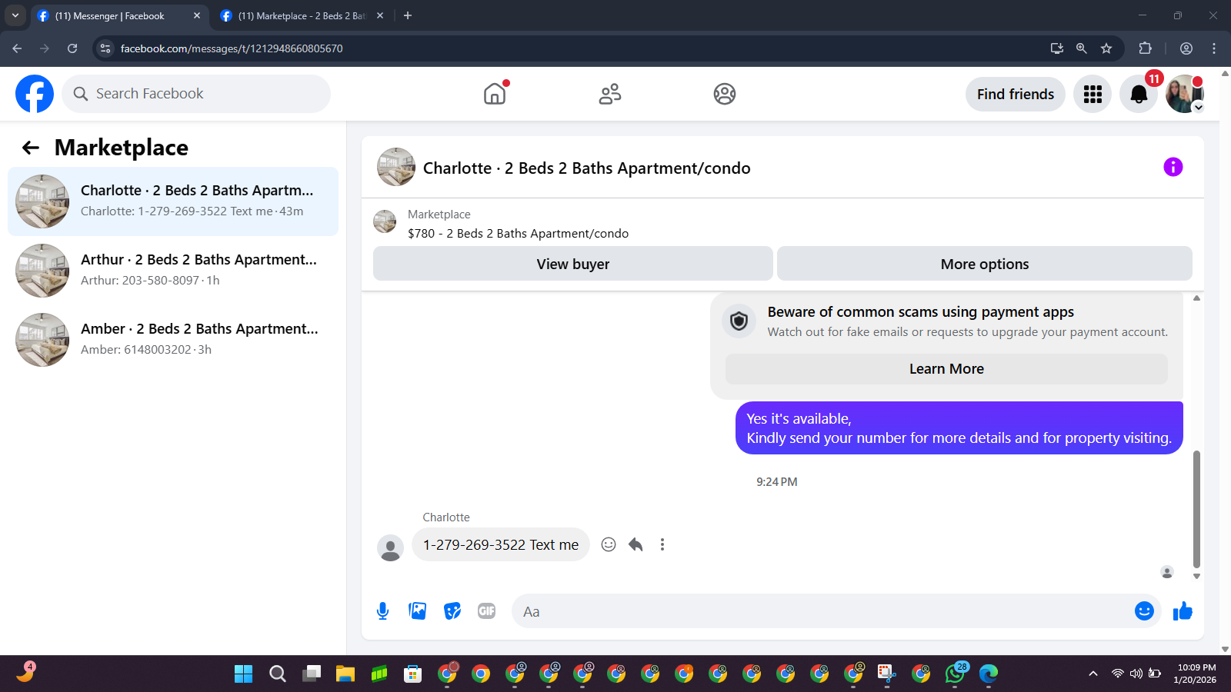Viewport: 1231px width, 692px height.
Task: Reload the page
Action: (x=72, y=48)
